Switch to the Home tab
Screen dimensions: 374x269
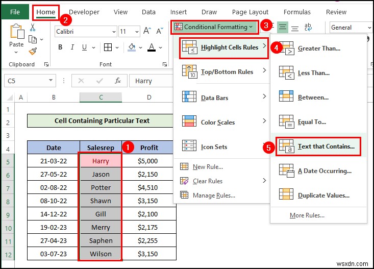(45, 12)
